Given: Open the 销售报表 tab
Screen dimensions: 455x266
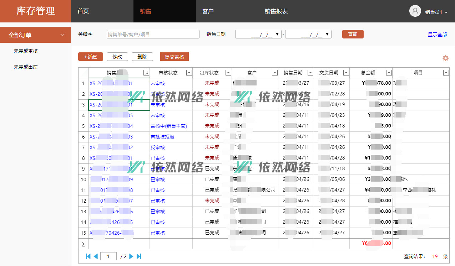Looking at the screenshot, I should (x=276, y=11).
